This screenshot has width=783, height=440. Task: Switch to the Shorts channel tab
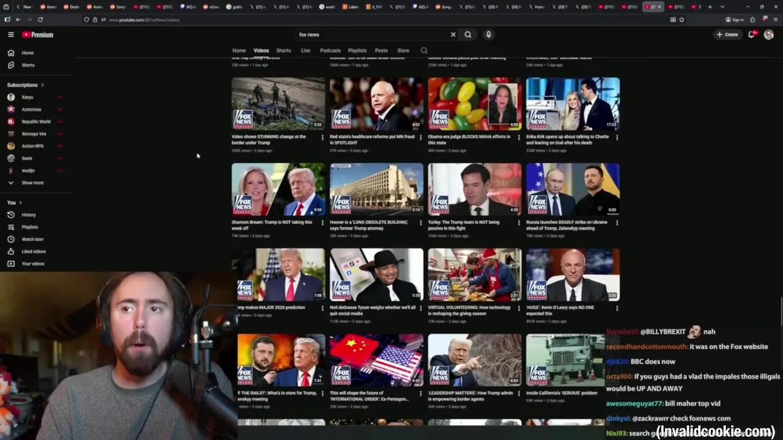[x=283, y=51]
